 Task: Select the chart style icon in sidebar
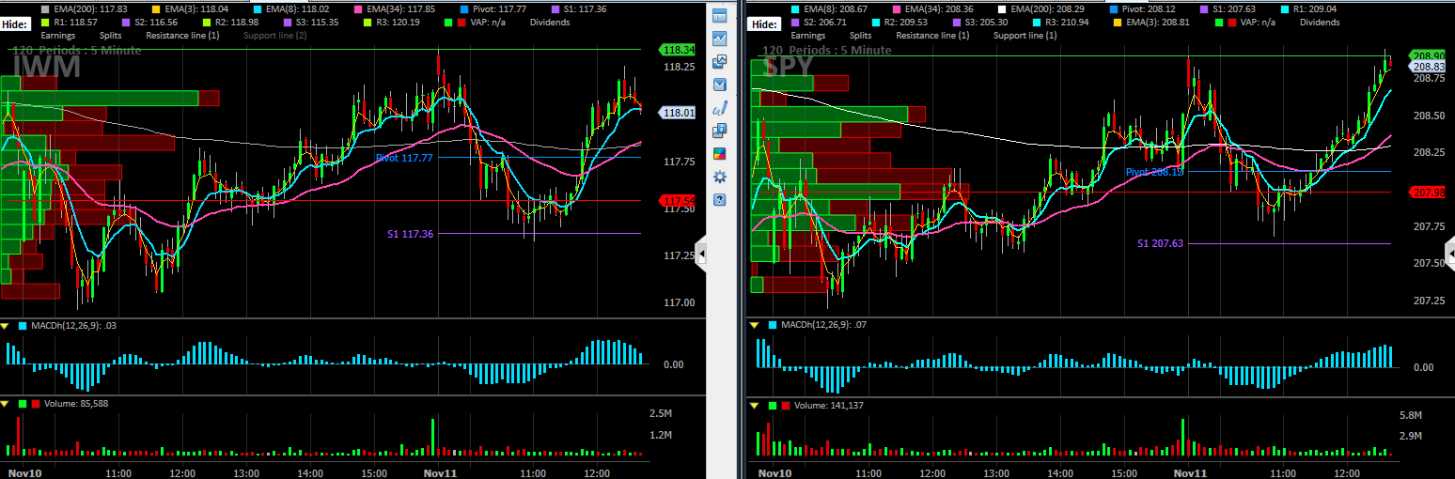720,39
